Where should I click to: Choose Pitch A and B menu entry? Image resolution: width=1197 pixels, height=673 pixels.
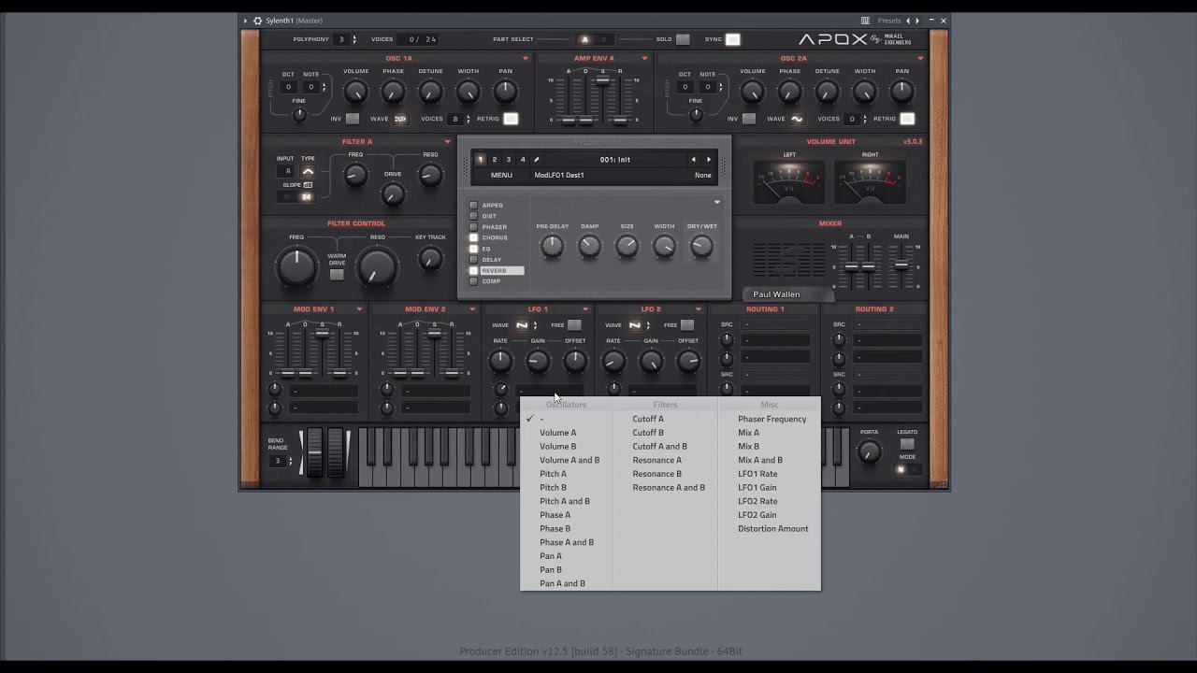point(564,501)
